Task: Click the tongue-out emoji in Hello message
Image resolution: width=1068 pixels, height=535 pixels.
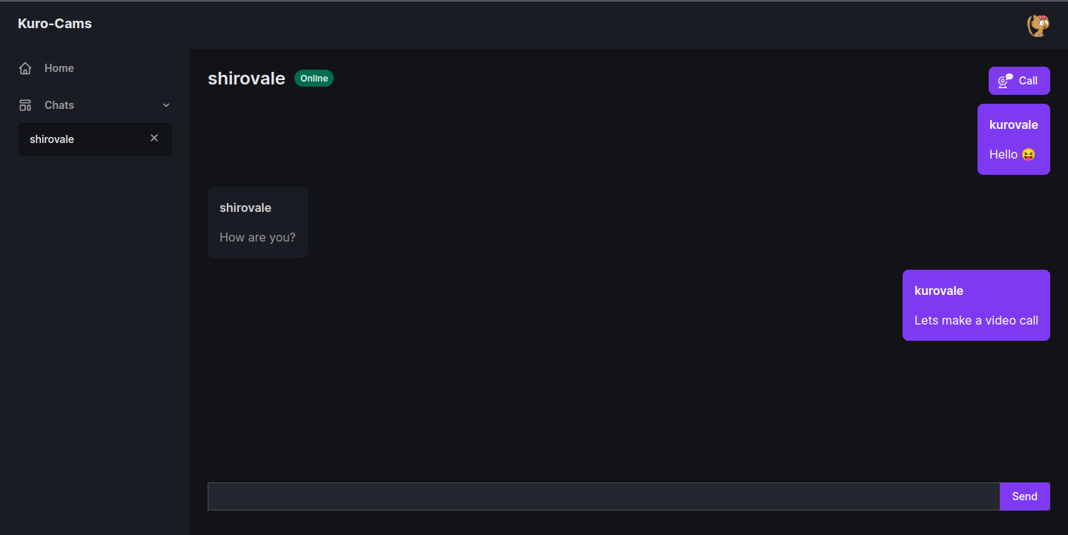Action: click(1028, 155)
